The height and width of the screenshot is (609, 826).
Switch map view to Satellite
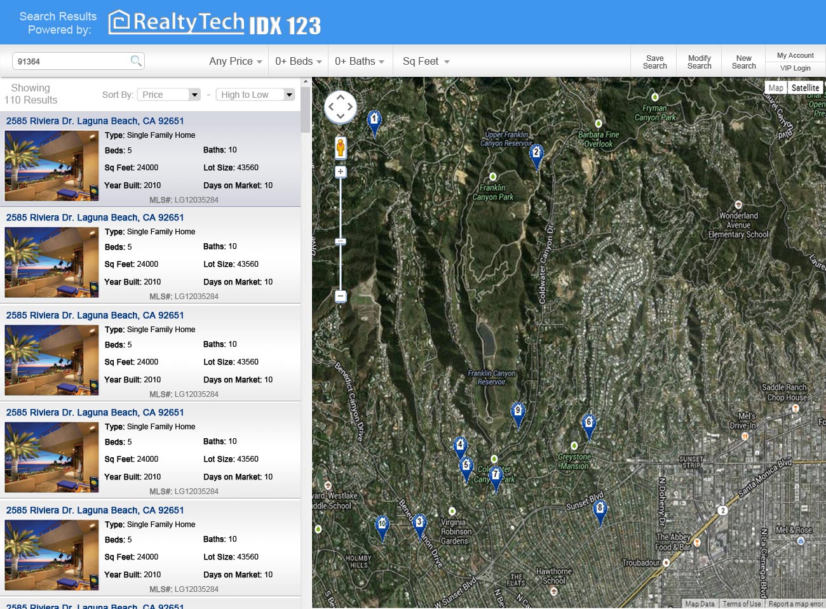click(806, 88)
